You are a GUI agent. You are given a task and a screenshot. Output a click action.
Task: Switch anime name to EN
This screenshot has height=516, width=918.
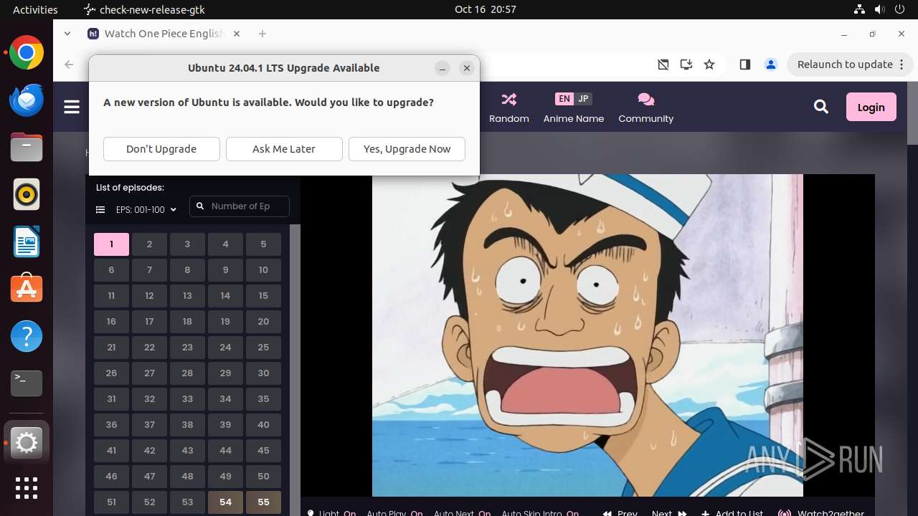point(564,99)
